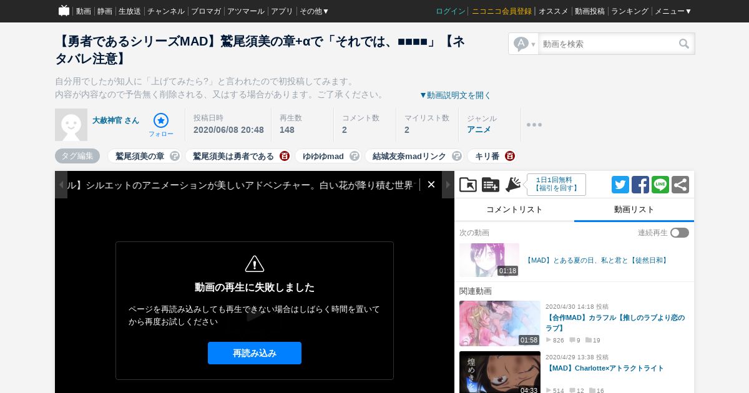Toggle the 連続再生 switch
This screenshot has width=749, height=393.
point(680,233)
